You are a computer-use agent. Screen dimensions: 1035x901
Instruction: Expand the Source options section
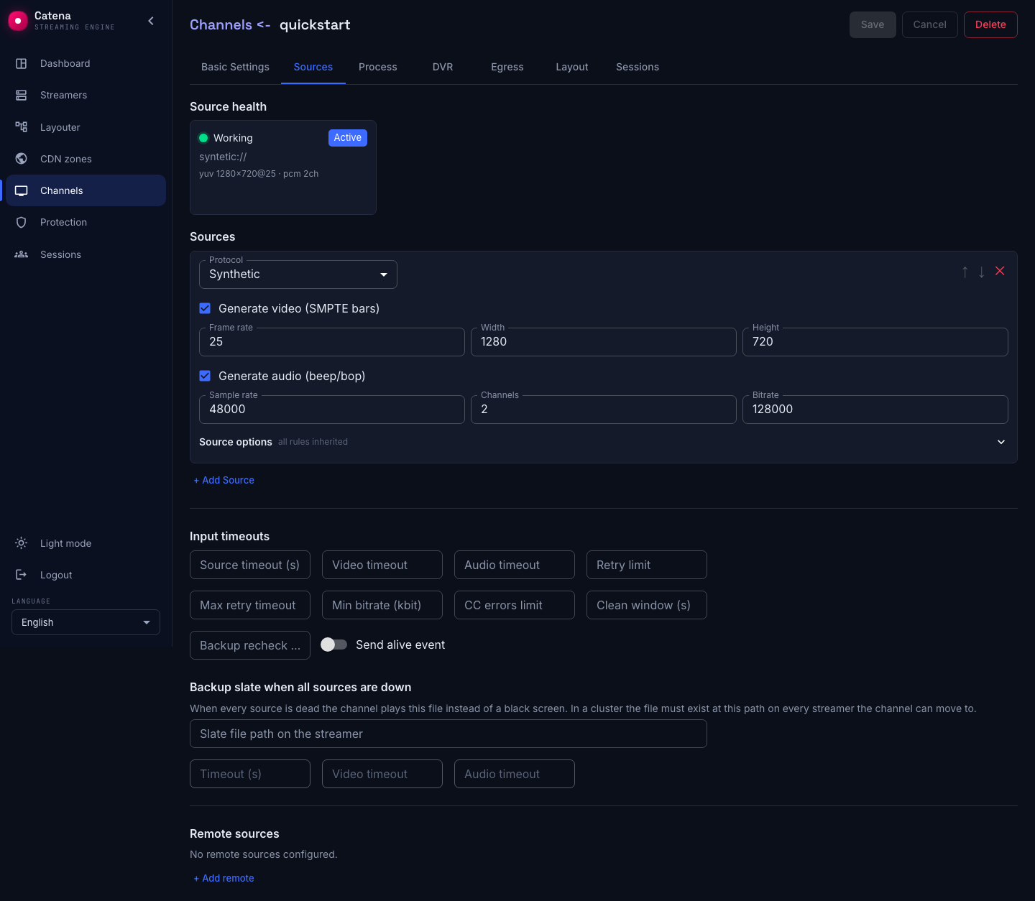click(1001, 442)
